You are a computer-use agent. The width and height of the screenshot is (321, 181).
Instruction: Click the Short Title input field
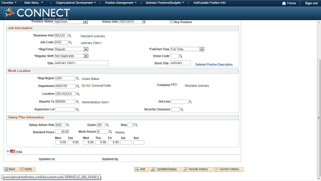click(x=180, y=63)
